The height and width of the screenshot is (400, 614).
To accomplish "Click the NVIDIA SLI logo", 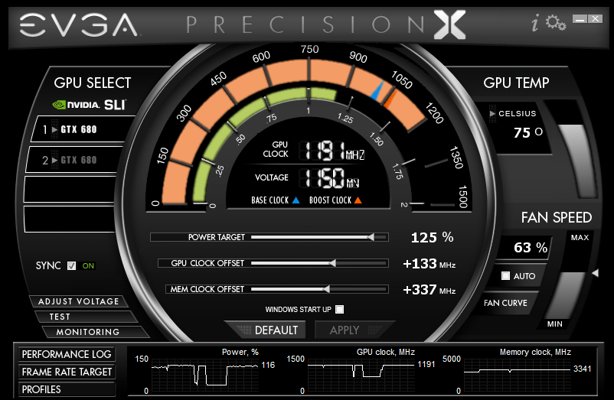I will 90,105.
